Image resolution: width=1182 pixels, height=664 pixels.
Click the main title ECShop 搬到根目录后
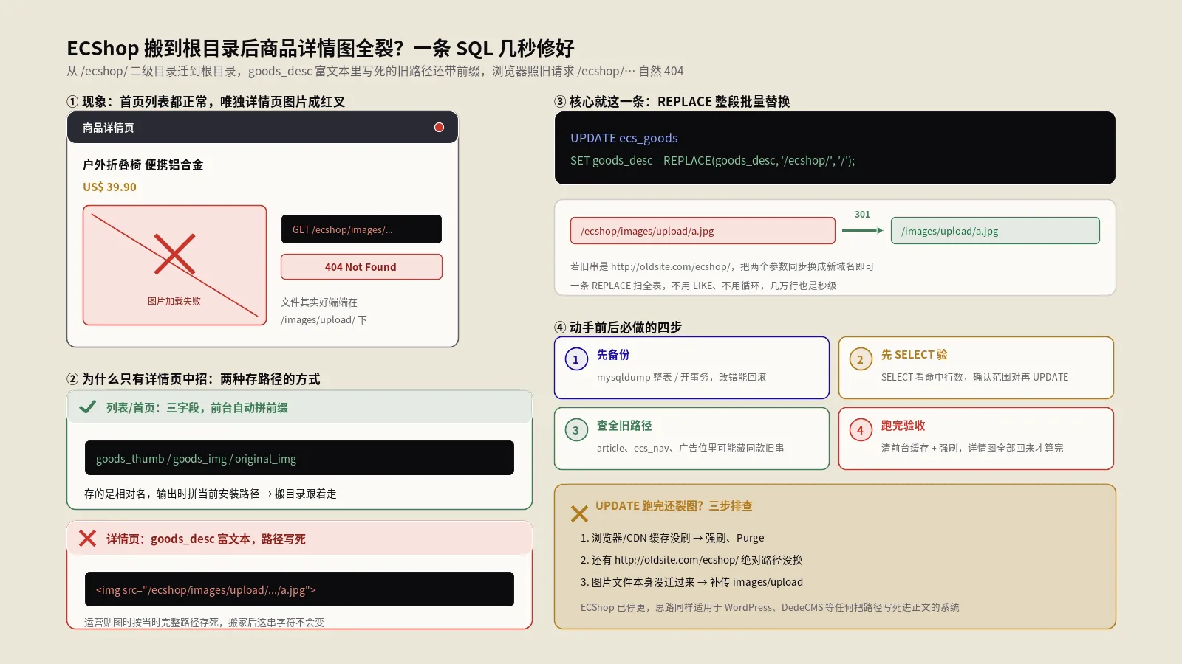pyautogui.click(x=321, y=48)
